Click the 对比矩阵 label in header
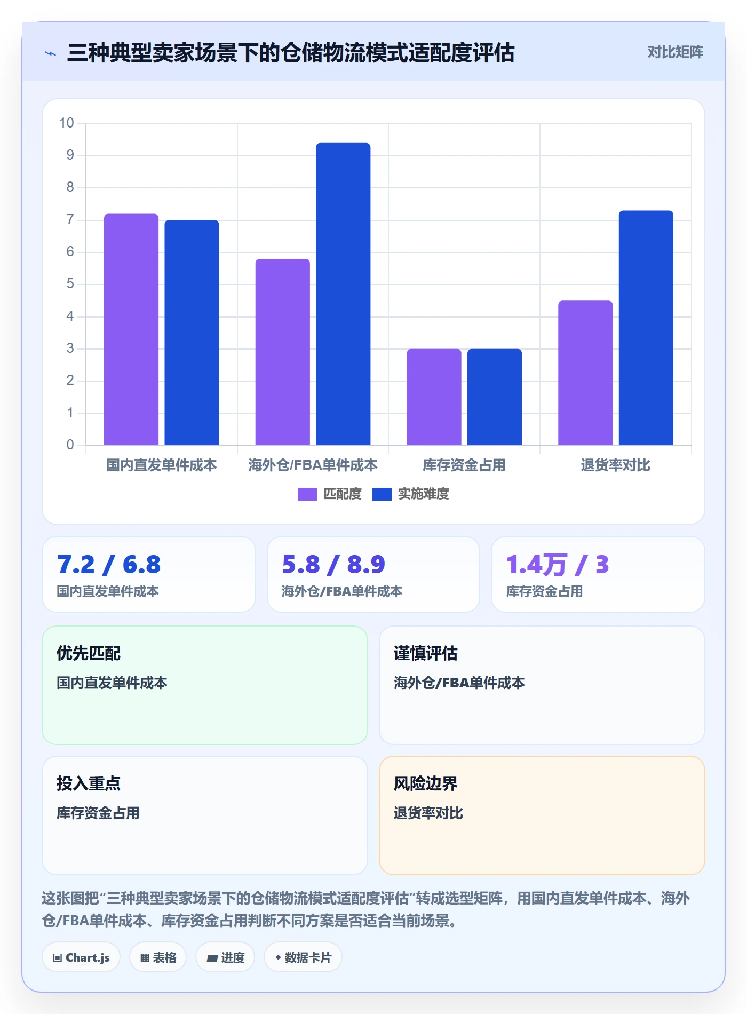This screenshot has width=747, height=1014. [x=675, y=52]
